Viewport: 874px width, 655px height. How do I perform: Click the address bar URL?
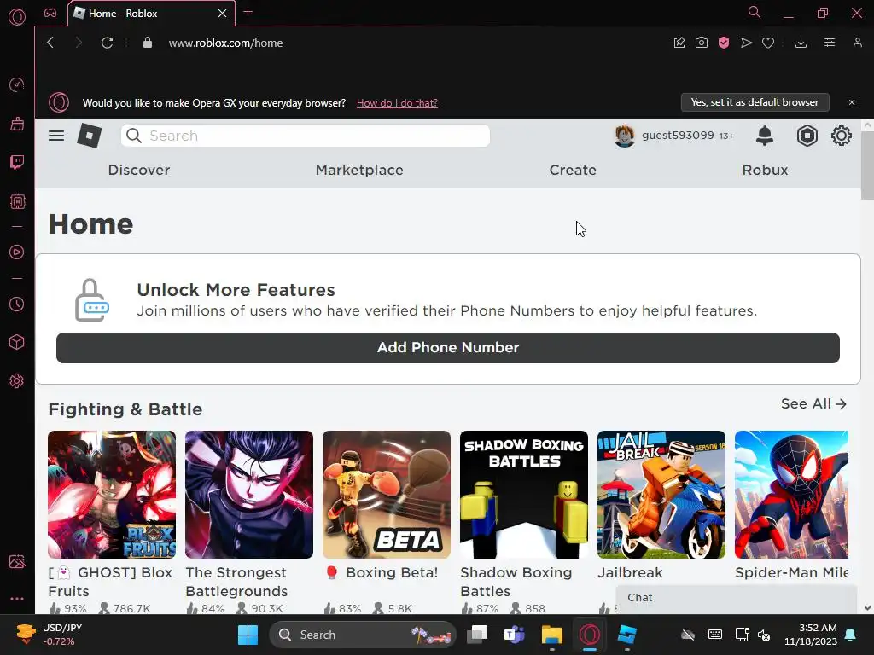point(225,43)
